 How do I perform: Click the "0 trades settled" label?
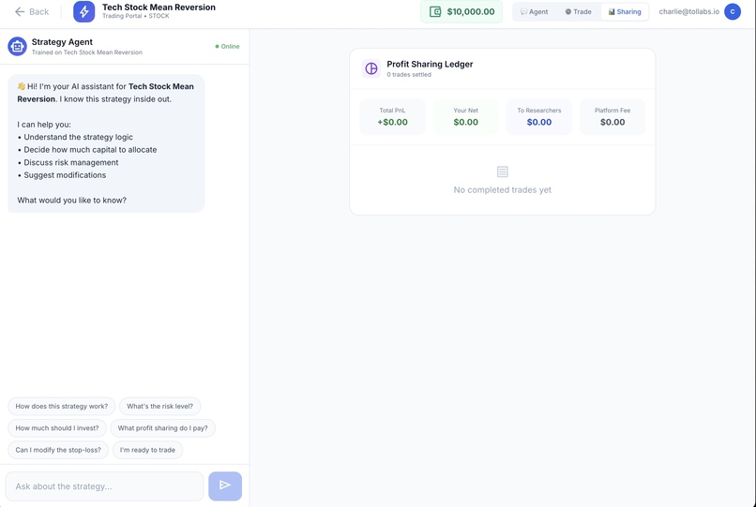coord(409,75)
